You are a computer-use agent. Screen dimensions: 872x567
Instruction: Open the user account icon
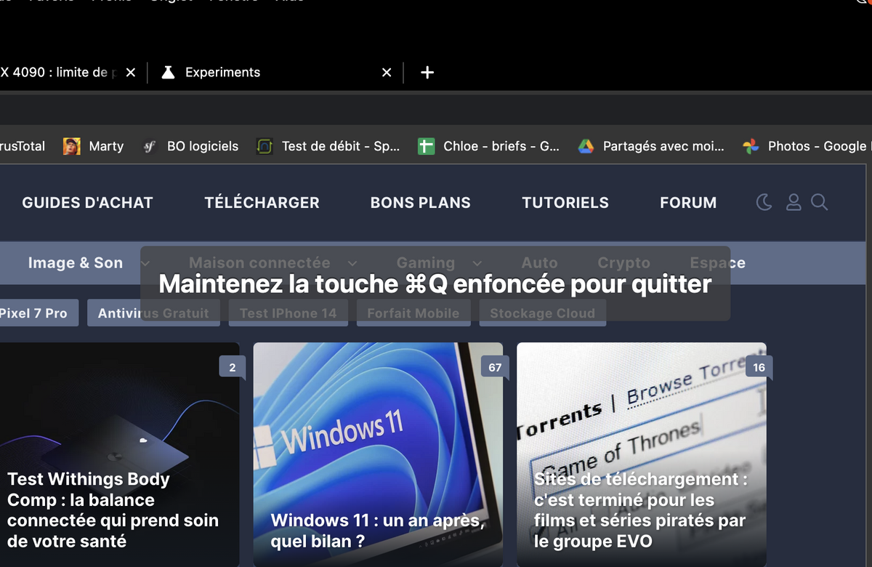coord(794,202)
